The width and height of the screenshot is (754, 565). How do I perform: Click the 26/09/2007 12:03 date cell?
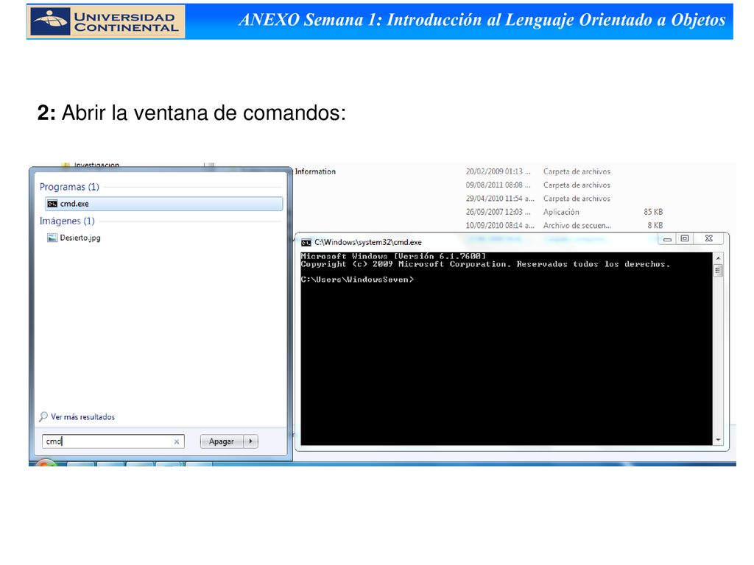(498, 212)
